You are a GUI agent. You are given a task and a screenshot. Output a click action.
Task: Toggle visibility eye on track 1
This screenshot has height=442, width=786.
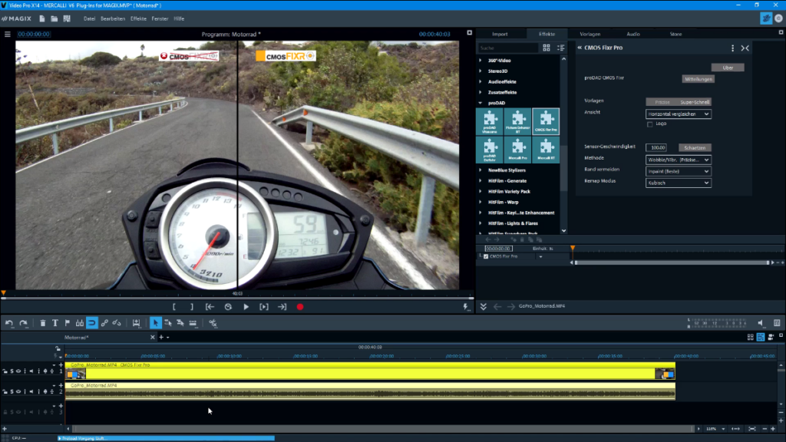tap(18, 371)
